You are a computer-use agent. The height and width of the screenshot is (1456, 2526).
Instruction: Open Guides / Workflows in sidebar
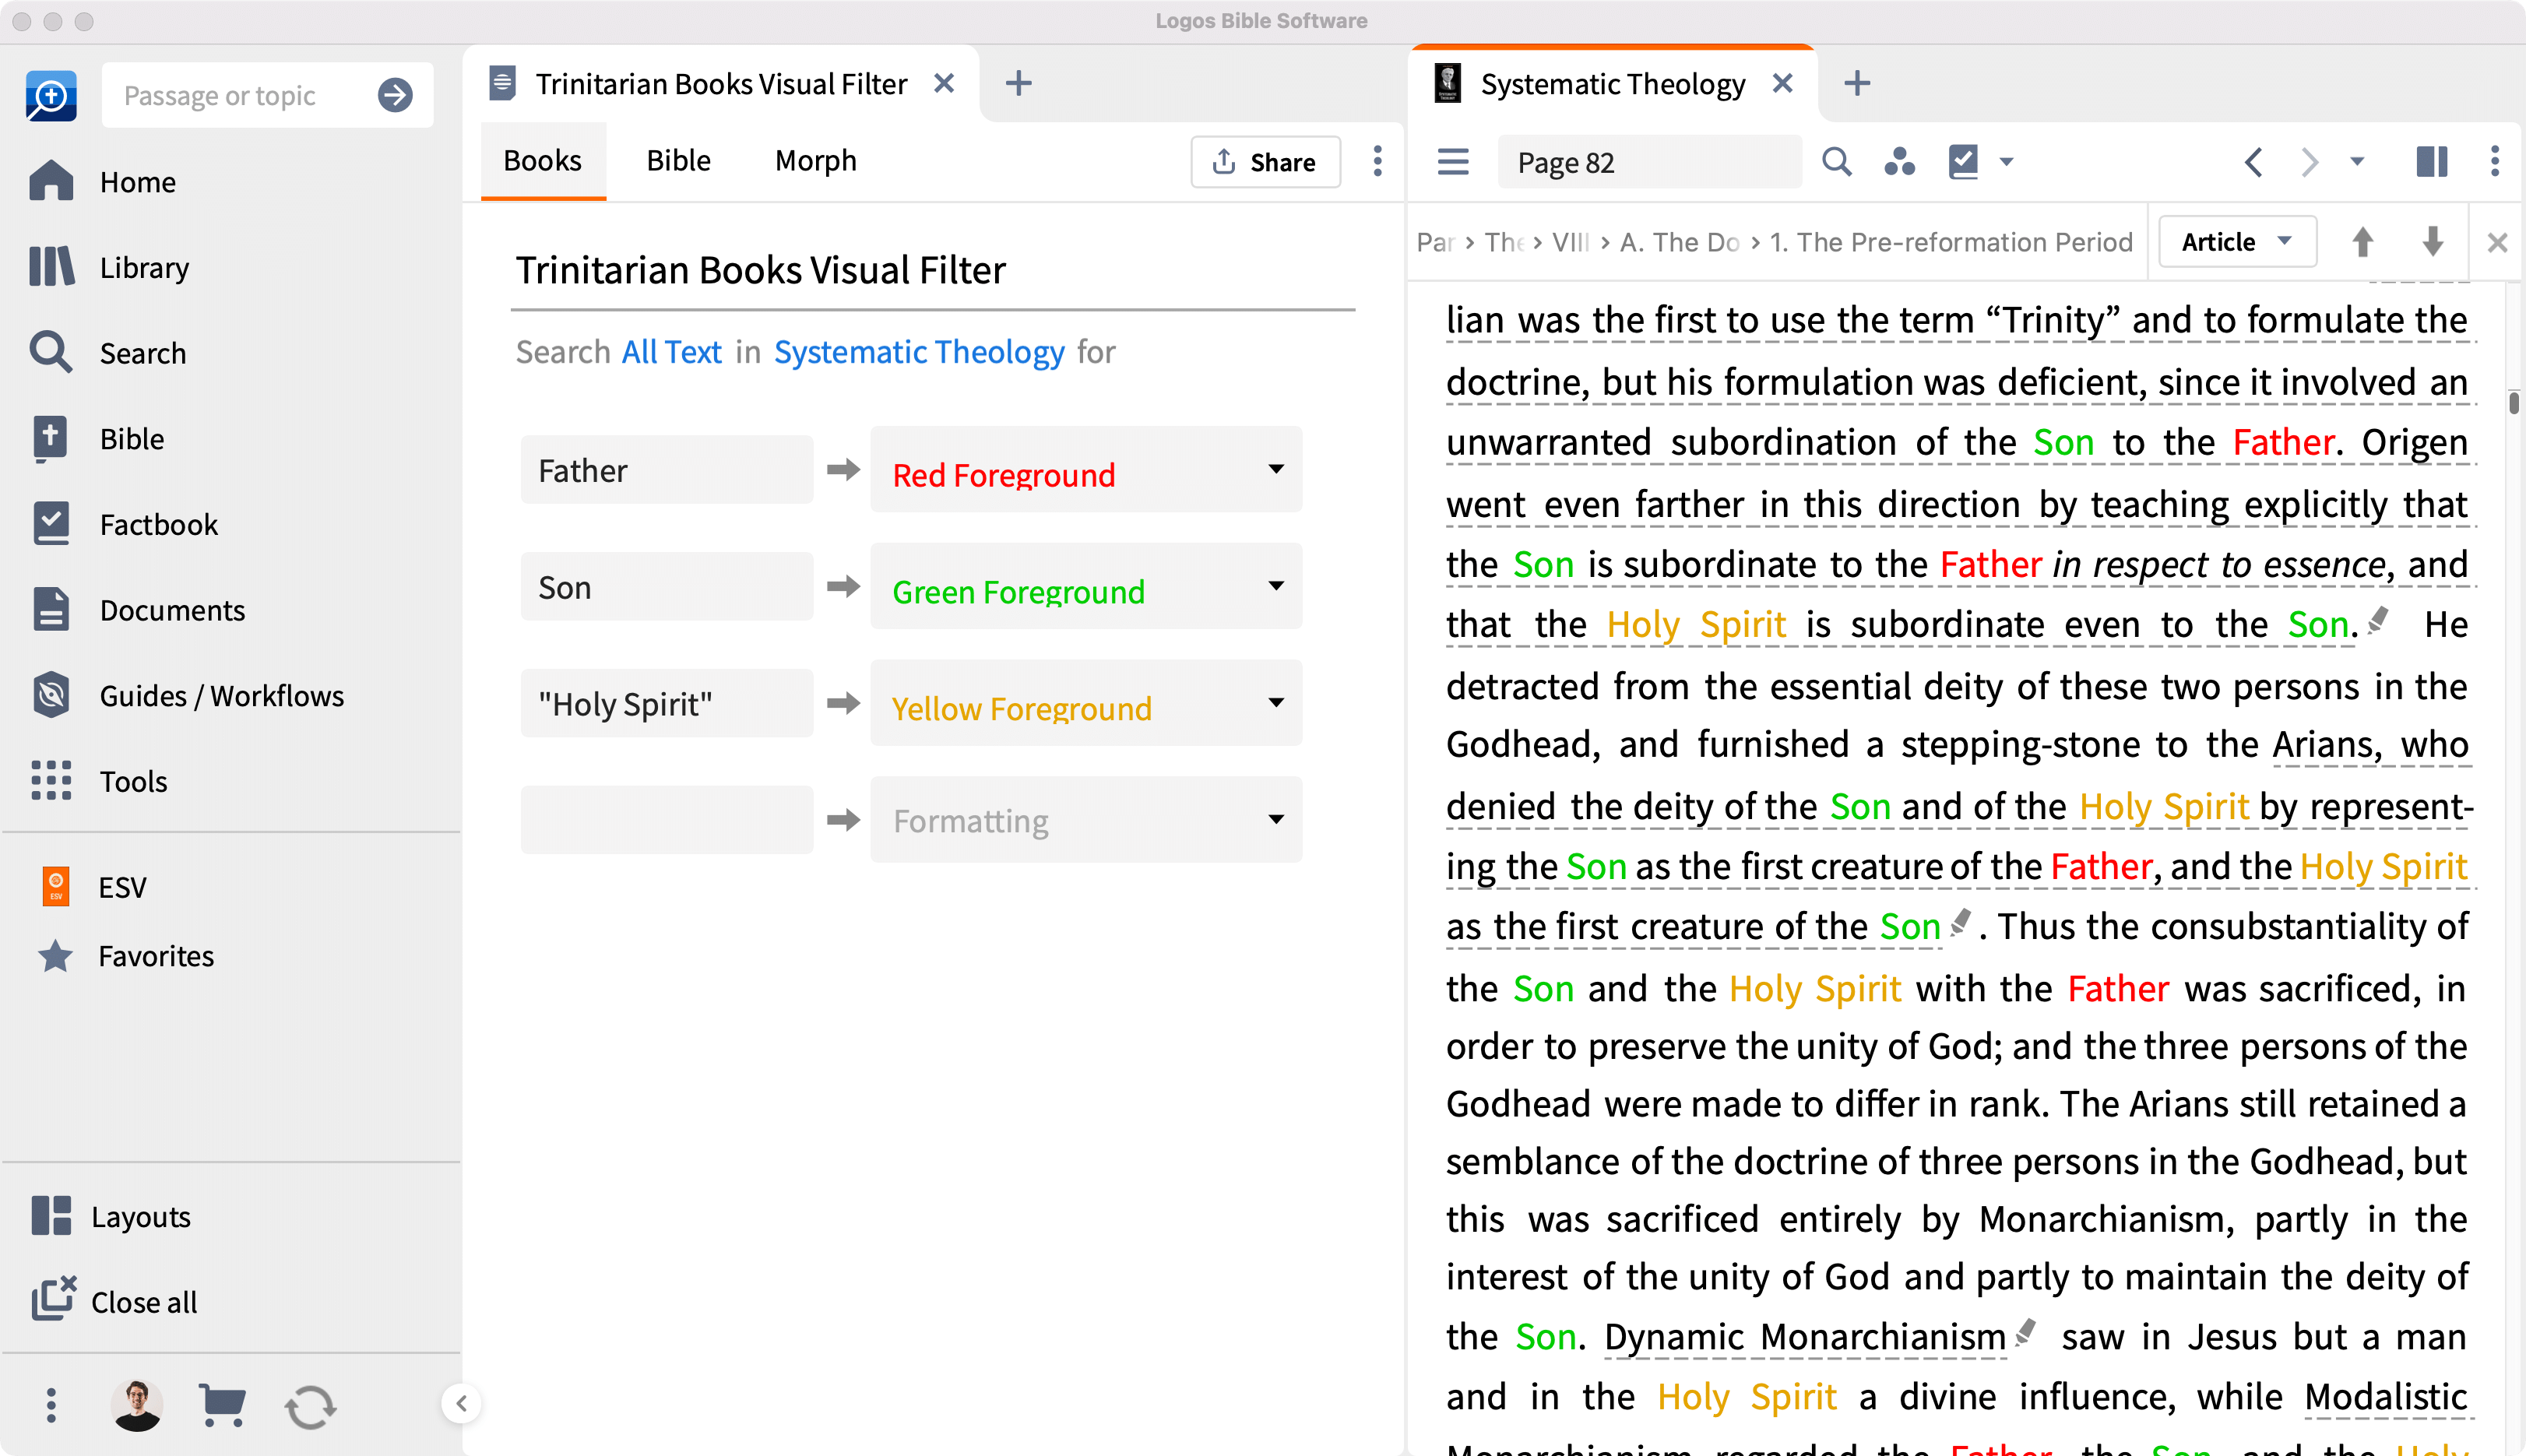tap(187, 695)
